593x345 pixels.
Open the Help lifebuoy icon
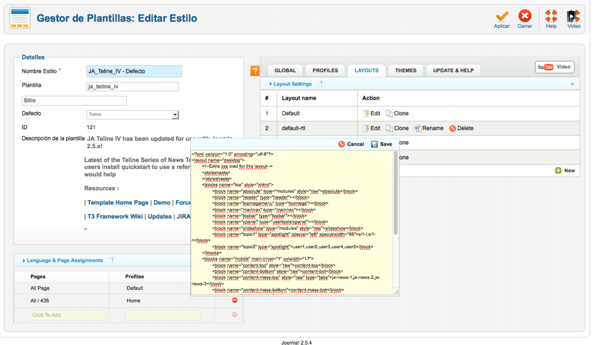coord(551,16)
